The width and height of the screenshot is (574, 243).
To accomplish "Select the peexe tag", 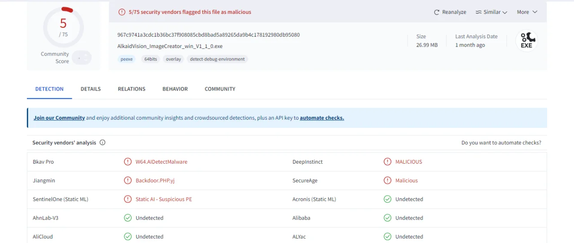I will coord(127,59).
